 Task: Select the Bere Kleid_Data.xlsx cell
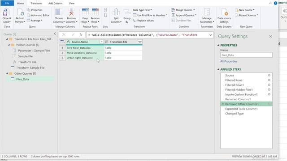click(x=85, y=48)
